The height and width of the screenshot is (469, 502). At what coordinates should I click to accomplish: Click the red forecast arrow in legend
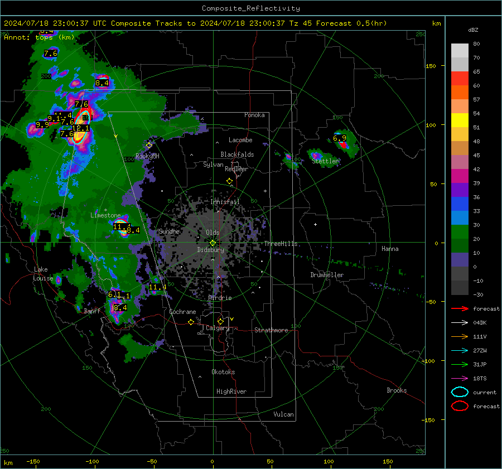click(x=460, y=308)
